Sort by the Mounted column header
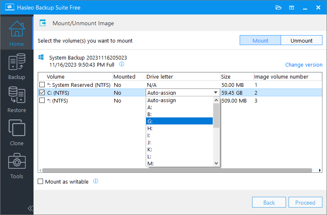Image resolution: width=327 pixels, height=215 pixels. (129, 76)
